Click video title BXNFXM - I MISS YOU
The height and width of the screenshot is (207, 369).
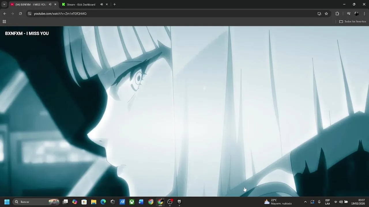tap(27, 33)
